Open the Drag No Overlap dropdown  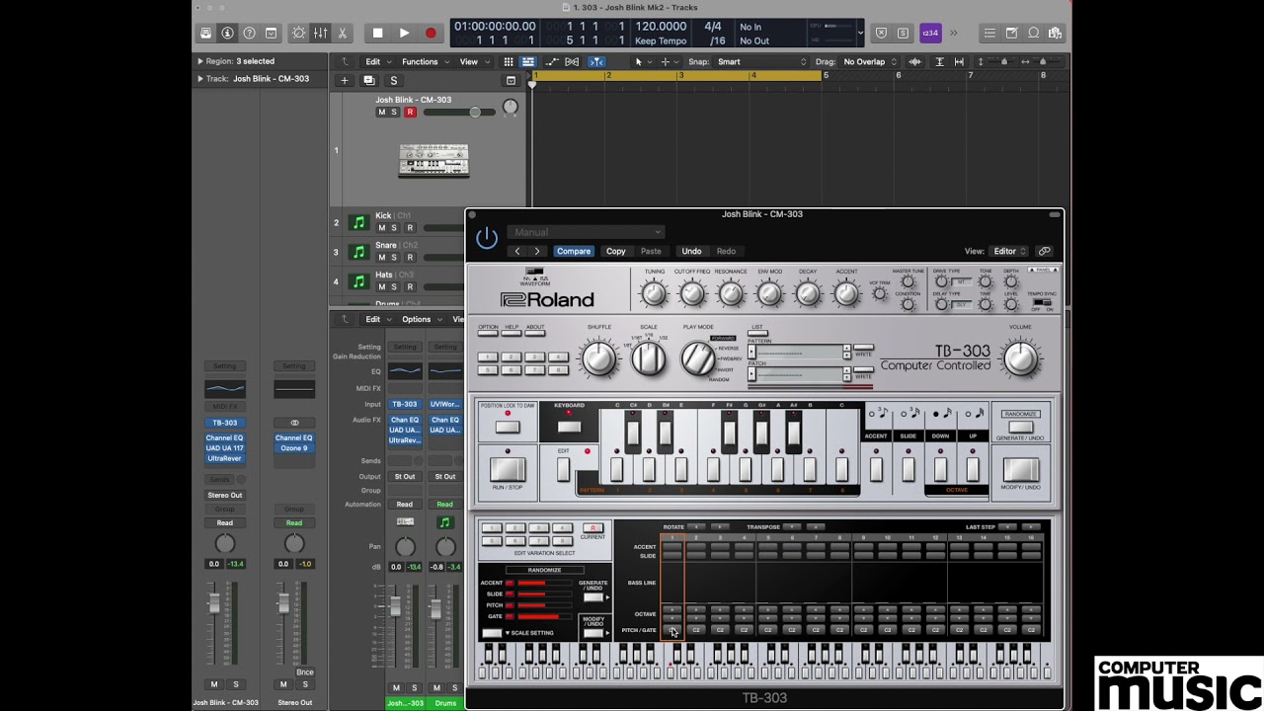(x=869, y=61)
